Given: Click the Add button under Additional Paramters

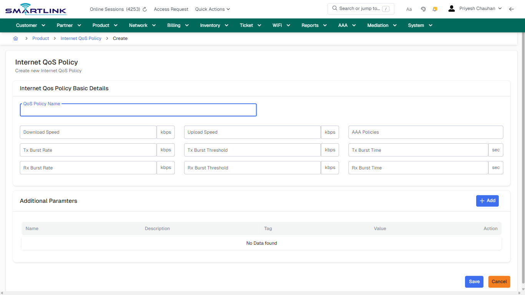Looking at the screenshot, I should [x=487, y=201].
